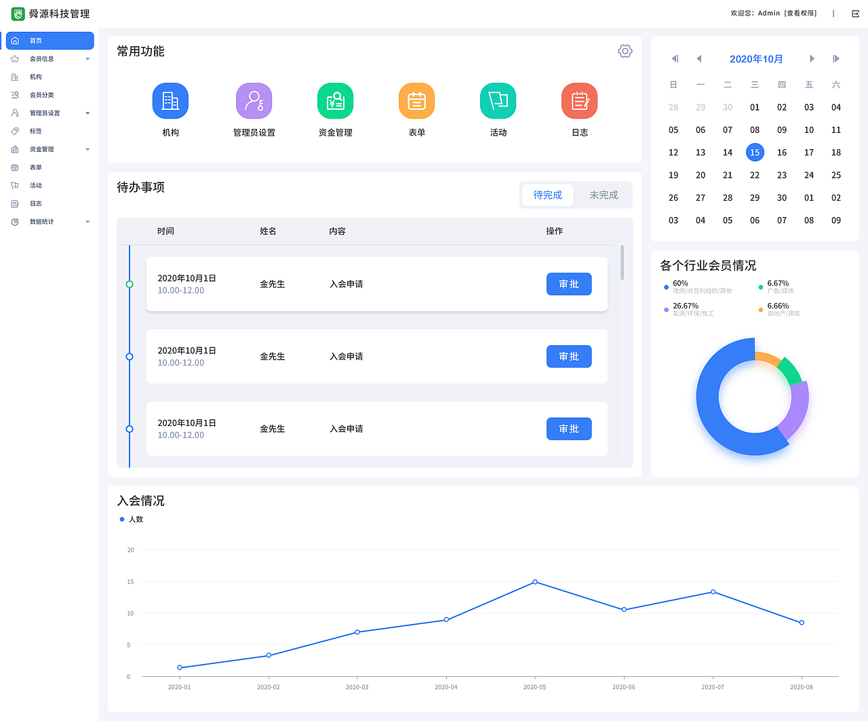This screenshot has height=721, width=868.
Task: Open the 日志 quick function icon
Action: point(579,100)
